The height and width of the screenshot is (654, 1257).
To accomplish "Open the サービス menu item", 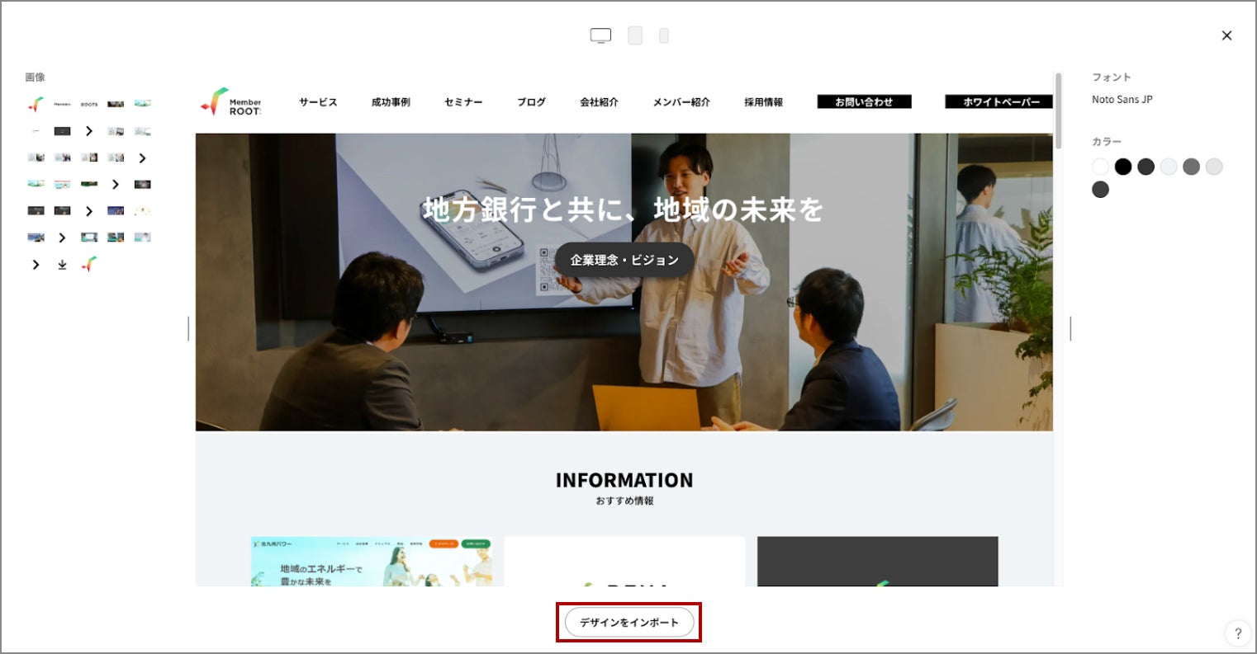I will [x=318, y=102].
